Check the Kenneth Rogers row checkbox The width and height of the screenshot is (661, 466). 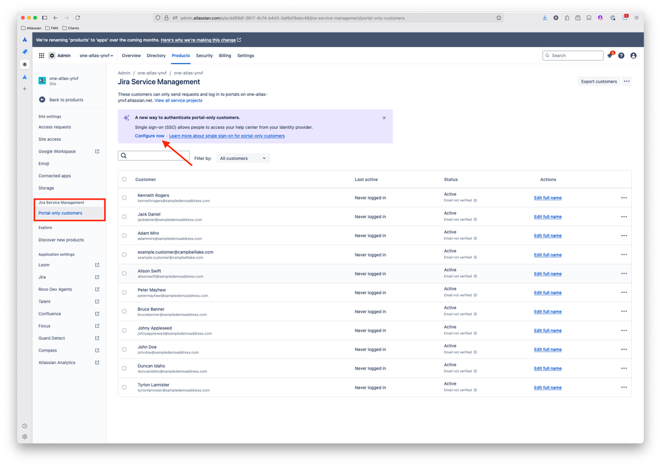[124, 198]
